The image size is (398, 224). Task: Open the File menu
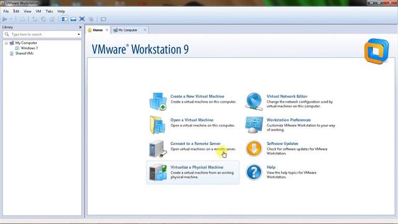tap(6, 11)
